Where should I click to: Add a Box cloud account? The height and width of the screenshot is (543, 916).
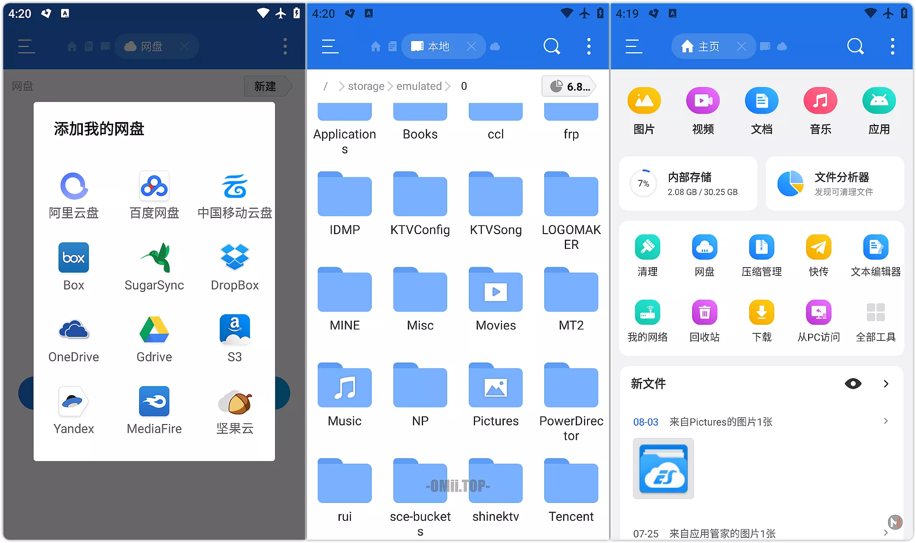74,267
